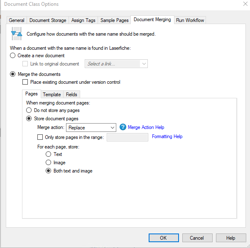Viewport: 250px width, 248px height.
Task: Select the Text page storage option
Action: [48, 154]
